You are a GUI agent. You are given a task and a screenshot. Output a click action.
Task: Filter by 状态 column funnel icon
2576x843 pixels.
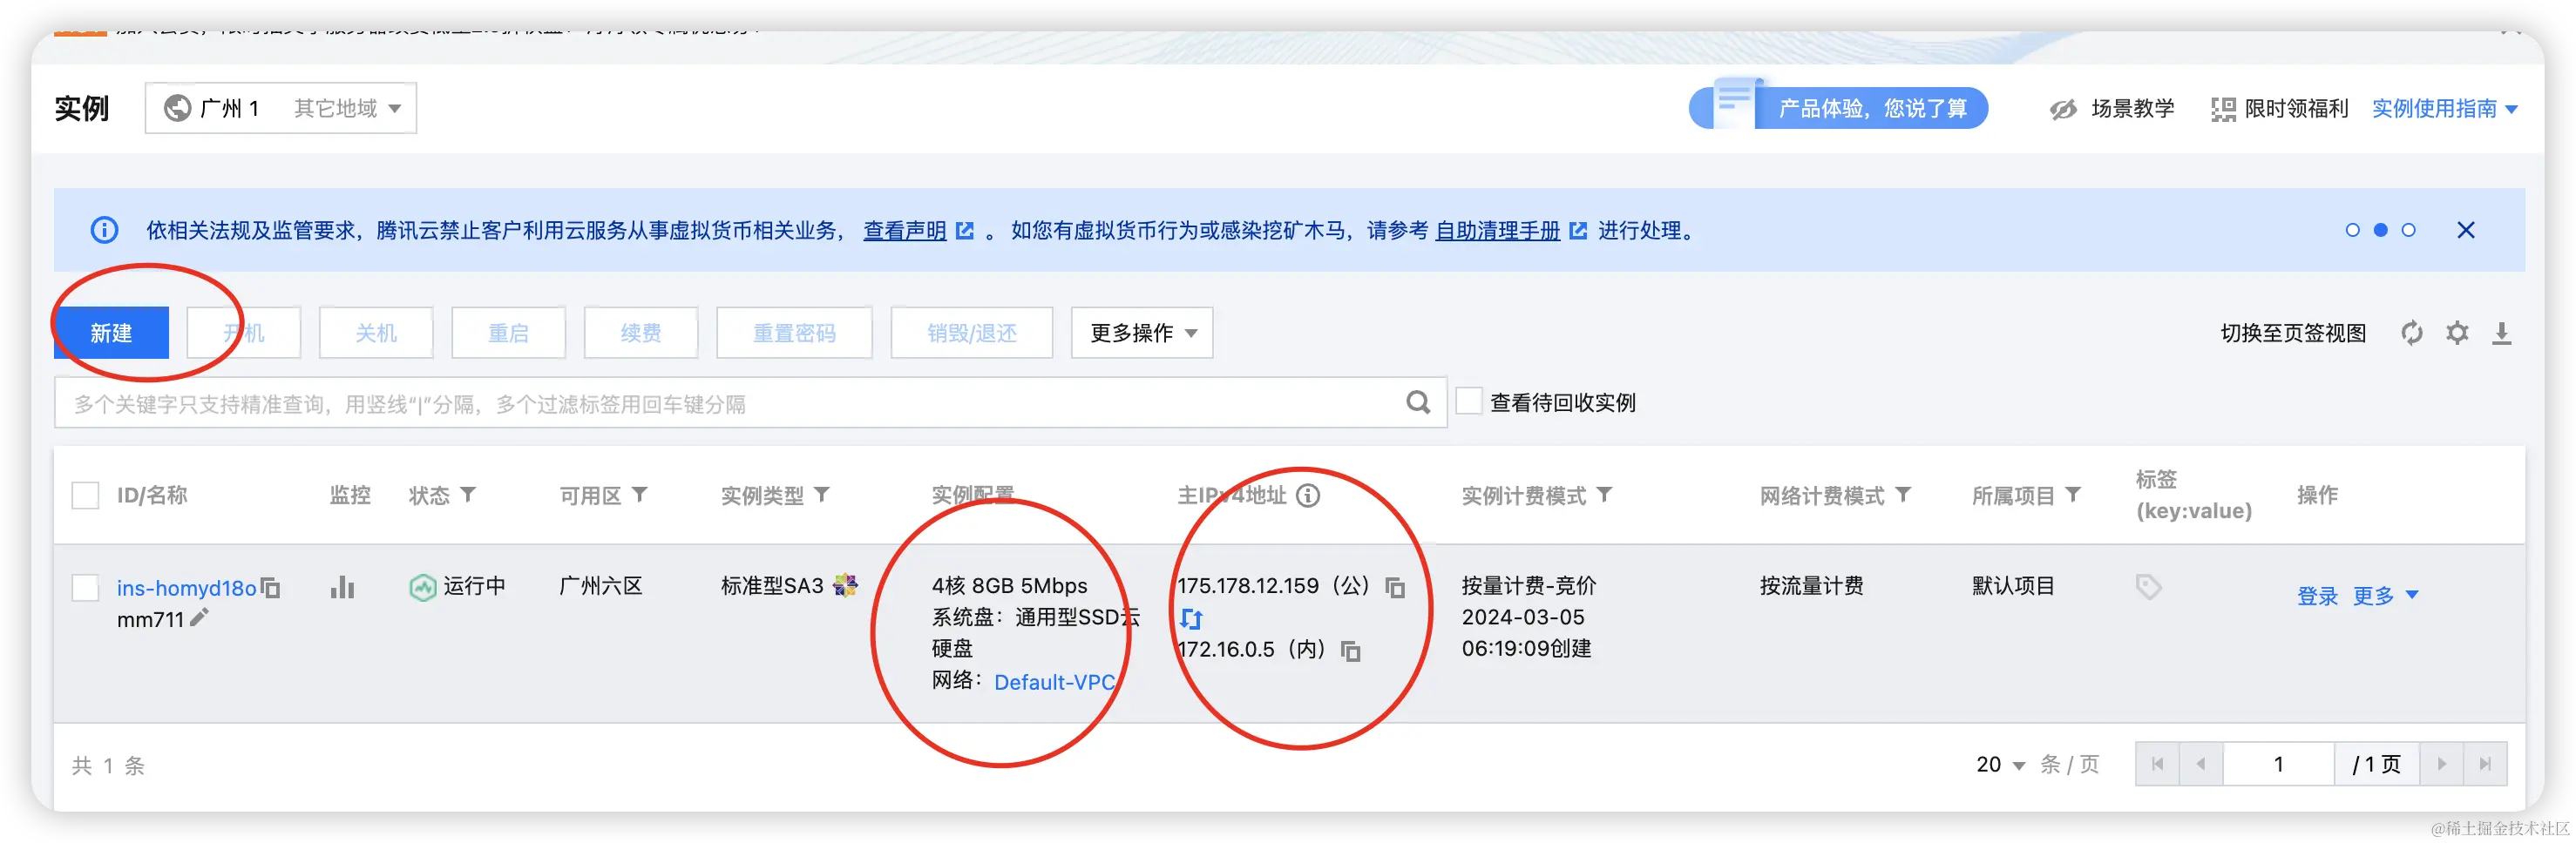pyautogui.click(x=468, y=495)
